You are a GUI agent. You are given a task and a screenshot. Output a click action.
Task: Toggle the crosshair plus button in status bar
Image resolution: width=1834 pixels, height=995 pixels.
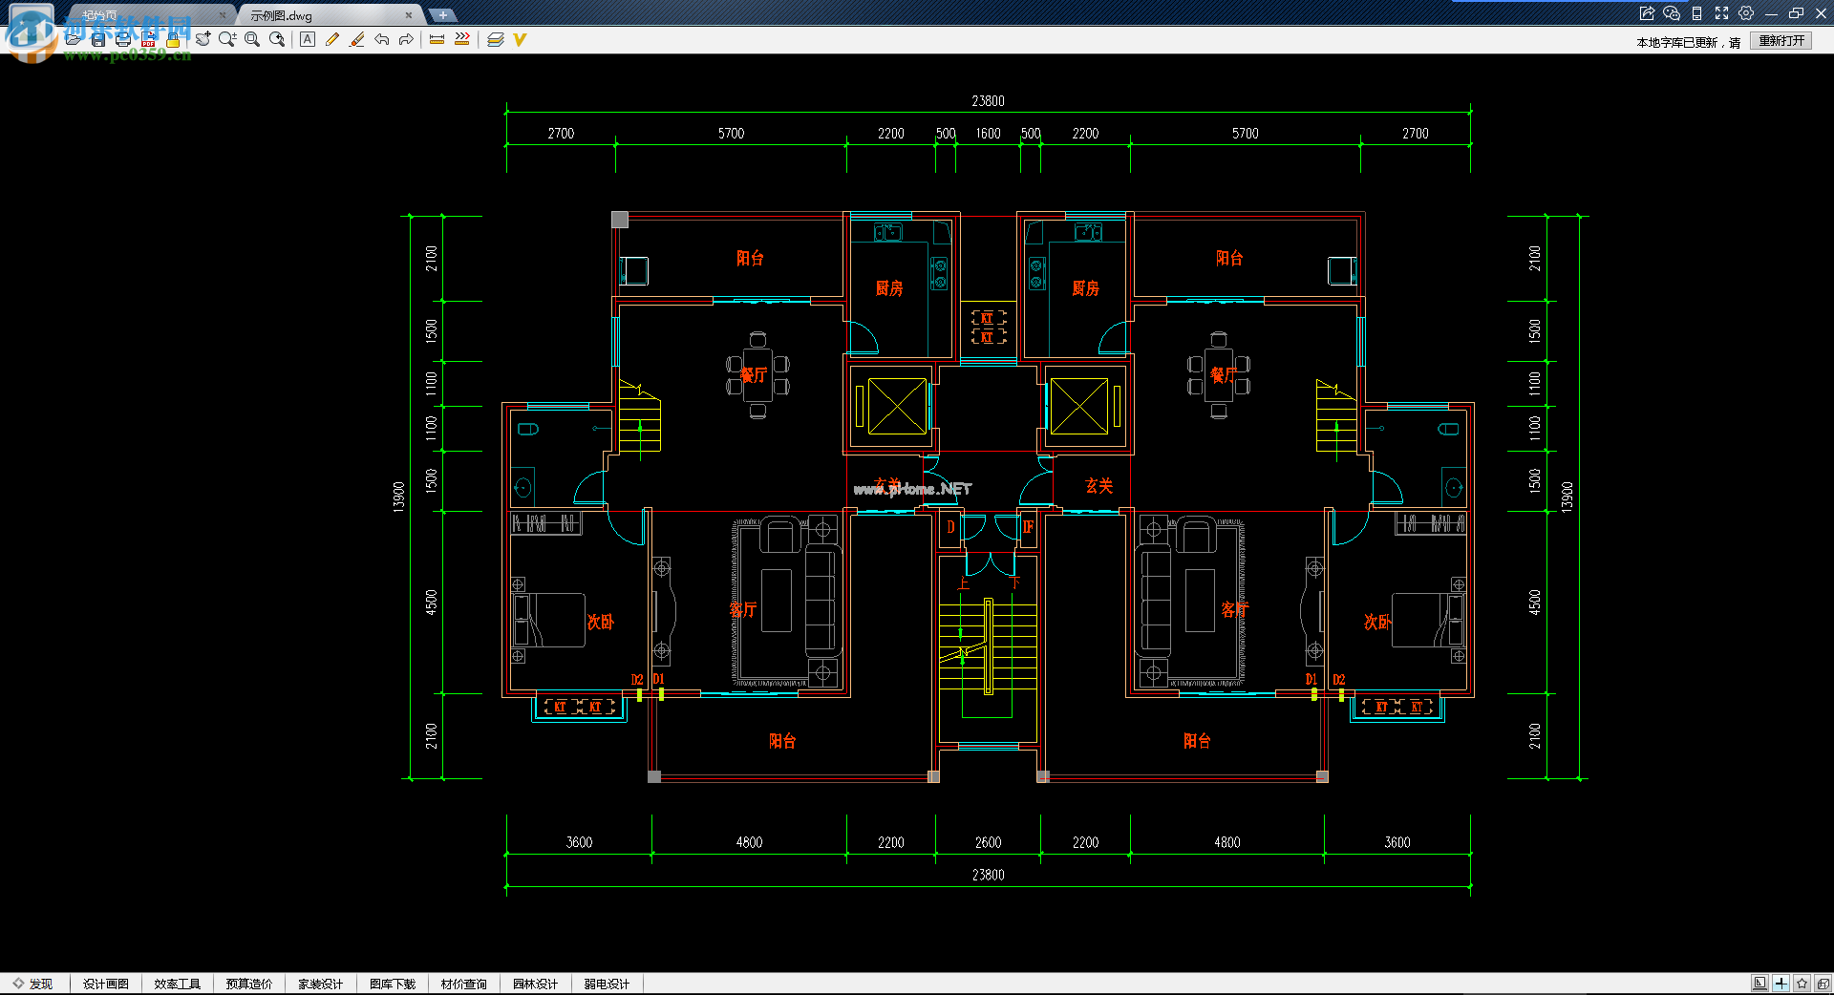click(1781, 984)
